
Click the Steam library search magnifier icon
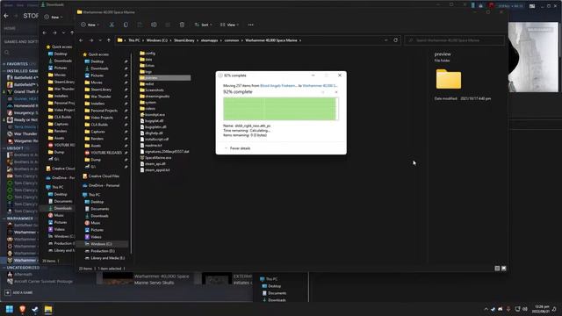[7, 53]
